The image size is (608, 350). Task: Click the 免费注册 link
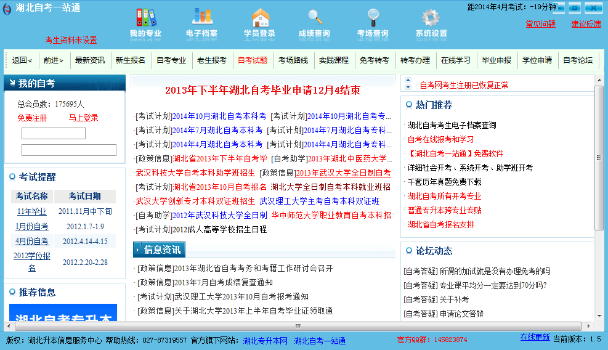pos(32,118)
